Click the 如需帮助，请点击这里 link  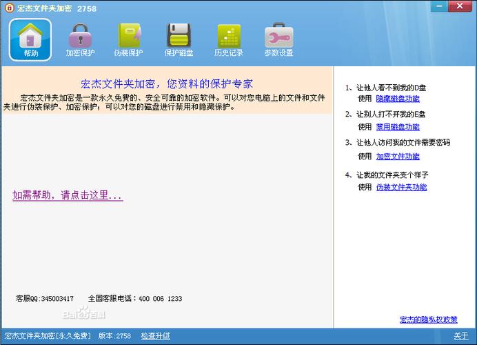click(68, 195)
